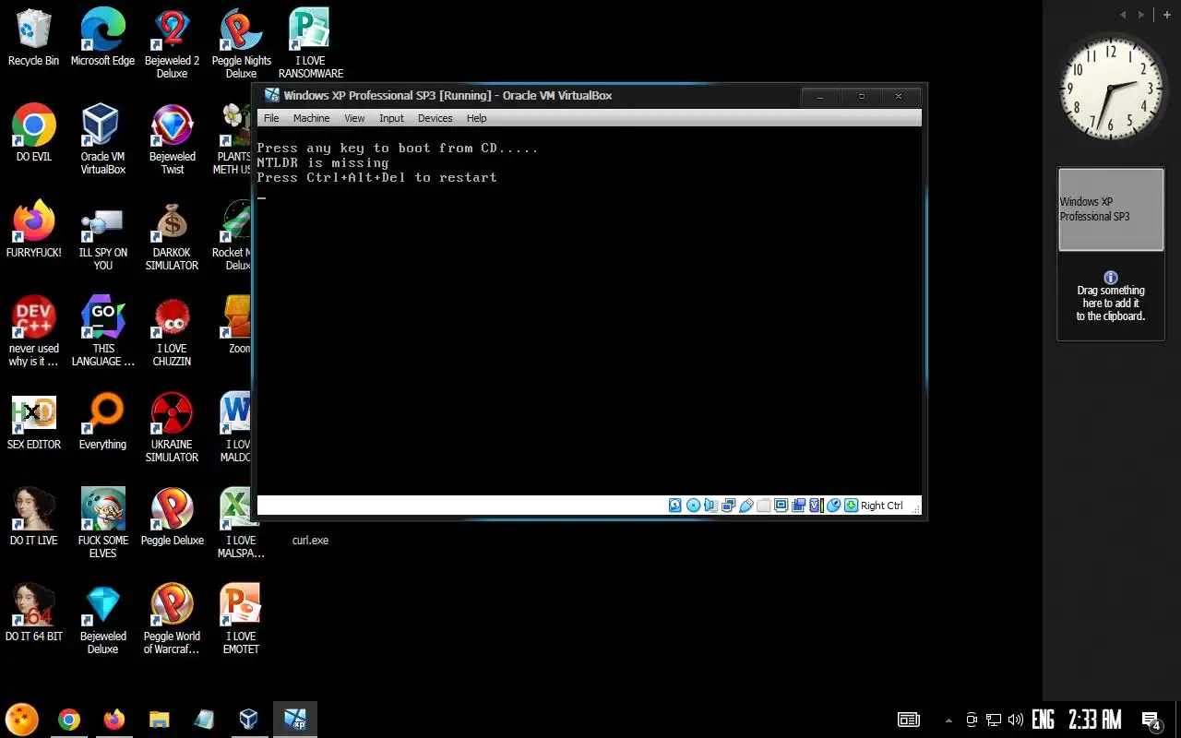Click the USB devices indicator in VM status bar
The width and height of the screenshot is (1181, 738).
746,506
